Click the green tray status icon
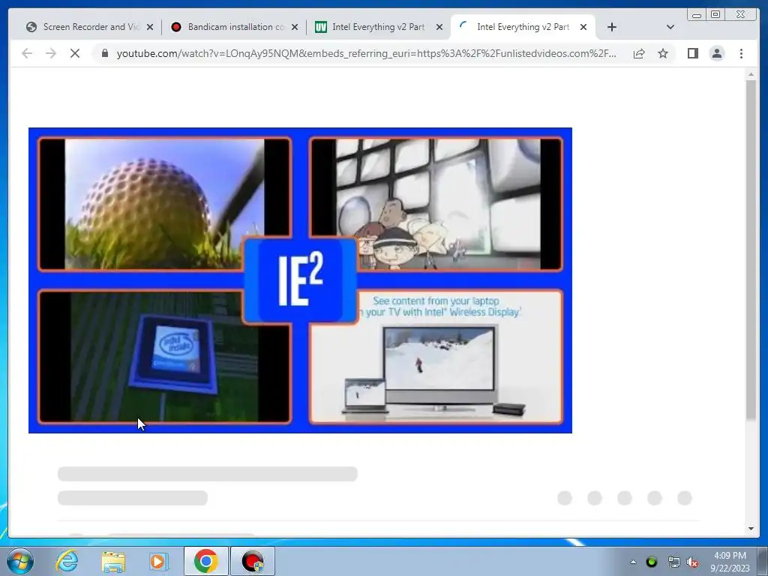768x576 pixels. (652, 562)
